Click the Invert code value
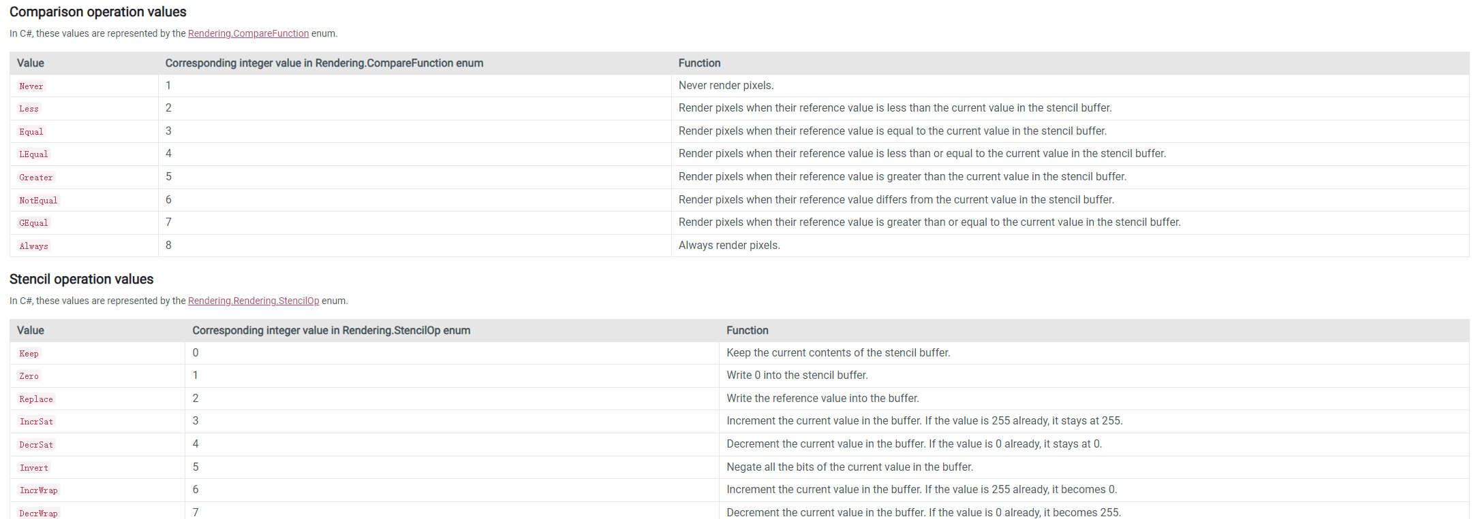 [34, 468]
